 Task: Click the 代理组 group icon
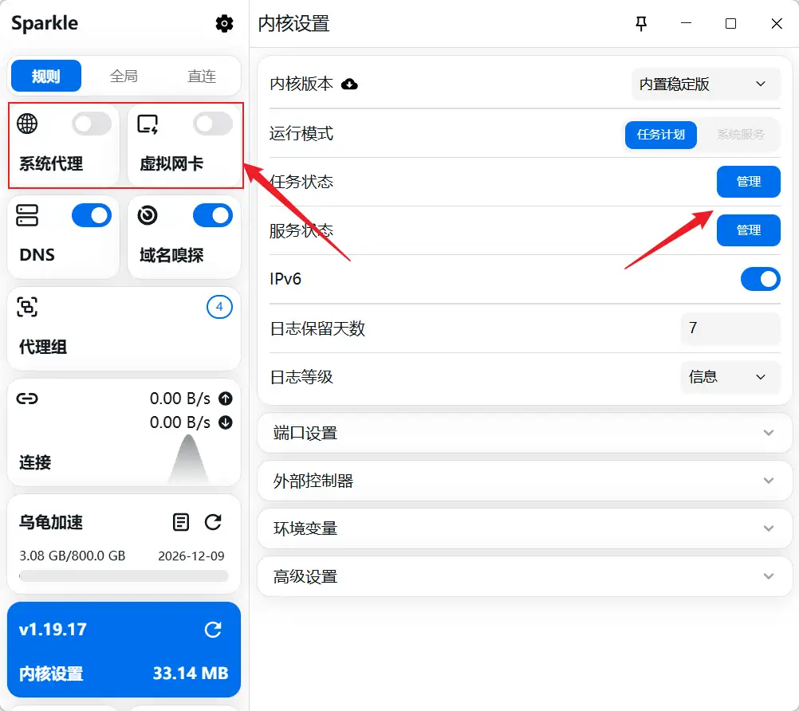tap(28, 307)
